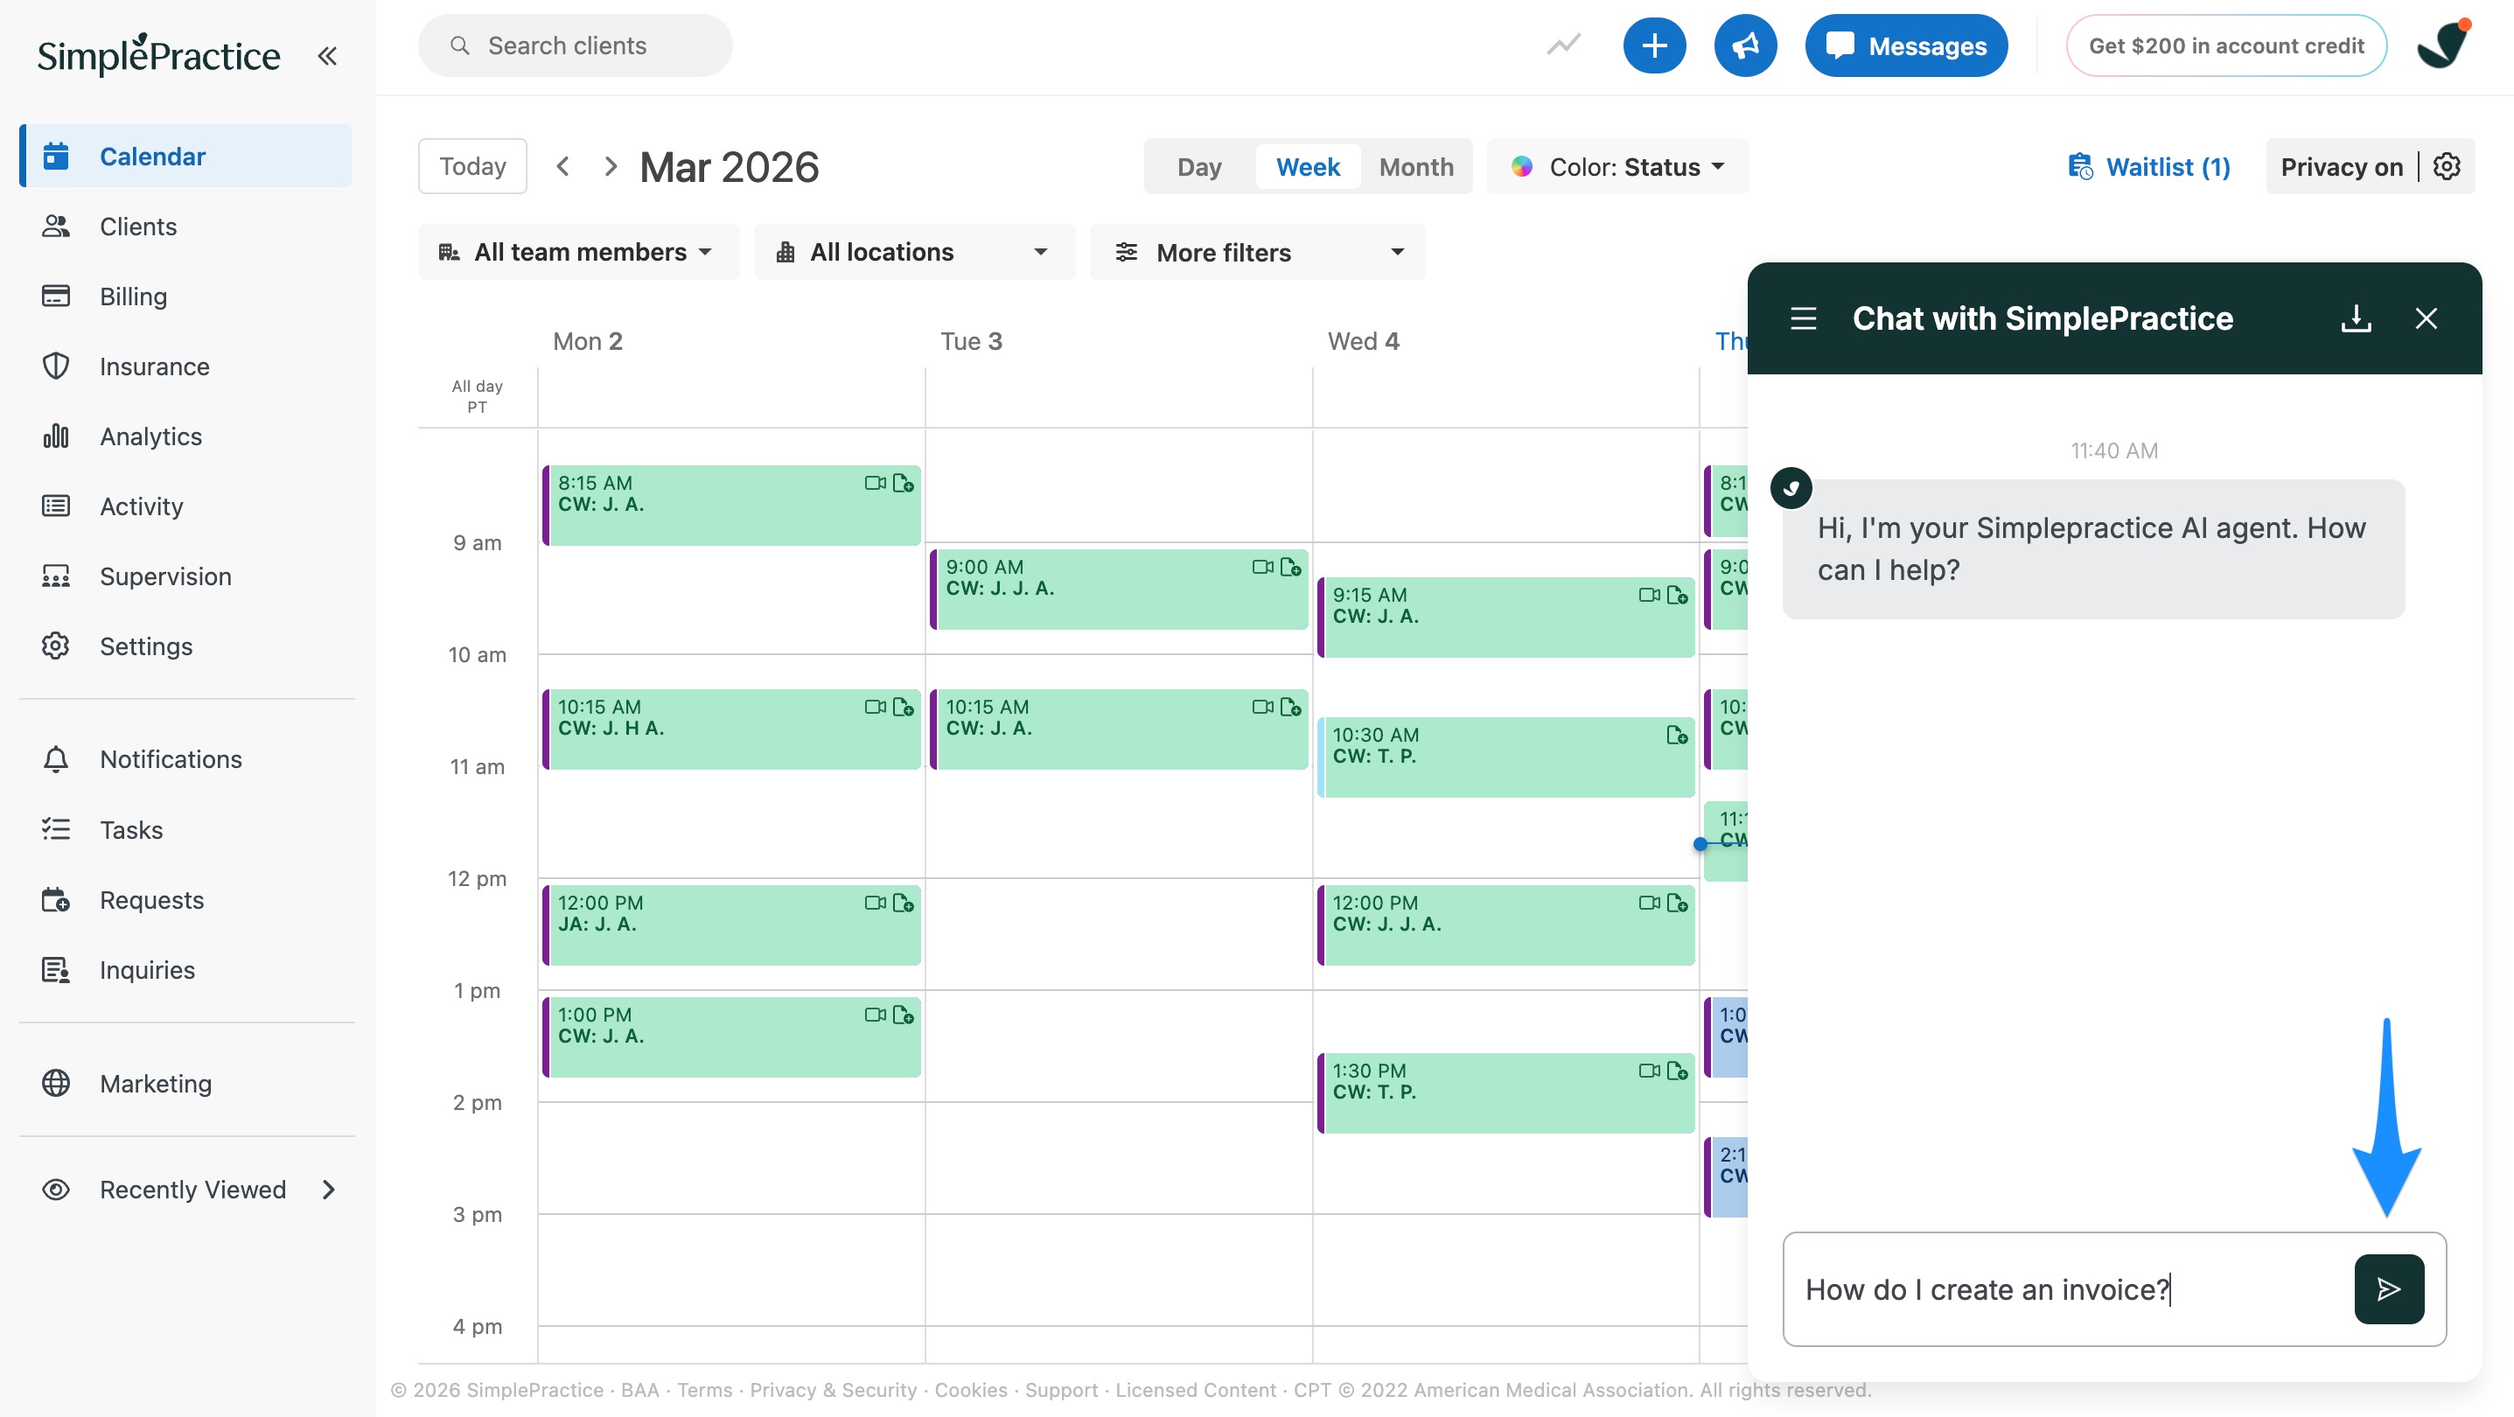
Task: Click the chat message input field
Action: coord(2069,1289)
